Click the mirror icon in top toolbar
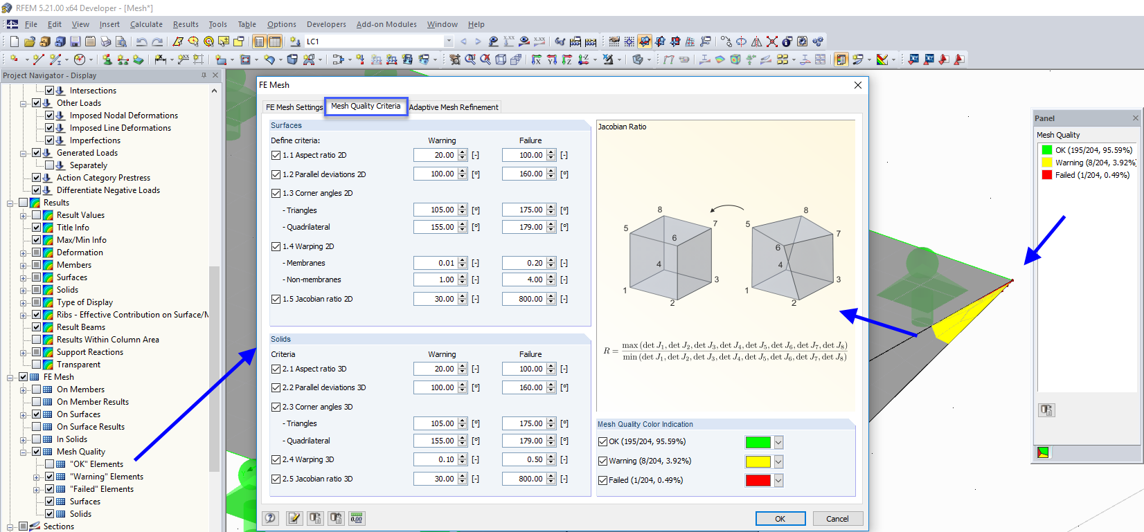This screenshot has height=532, width=1144. tap(757, 42)
